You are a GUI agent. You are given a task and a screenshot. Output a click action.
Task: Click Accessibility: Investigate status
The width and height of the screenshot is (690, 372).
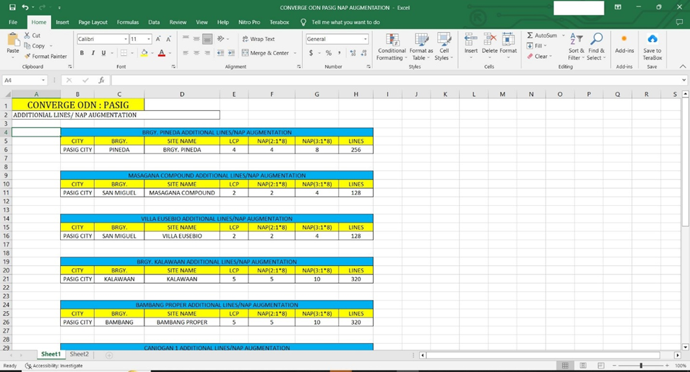click(x=54, y=366)
